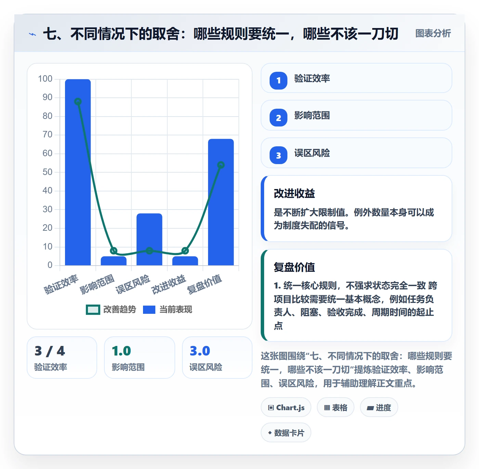The image size is (479, 469).
Task: Click the number 3 badge for 误区风险
Action: (279, 155)
